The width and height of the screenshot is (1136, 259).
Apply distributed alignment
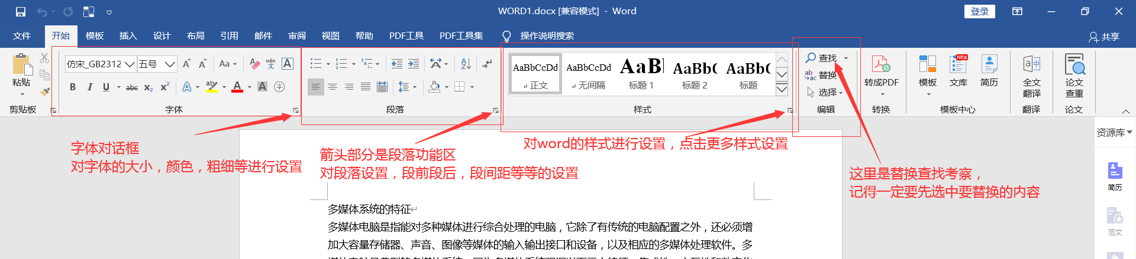pyautogui.click(x=382, y=87)
